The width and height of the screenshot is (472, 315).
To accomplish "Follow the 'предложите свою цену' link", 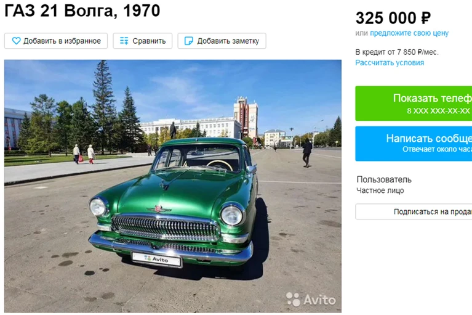I will coord(409,33).
